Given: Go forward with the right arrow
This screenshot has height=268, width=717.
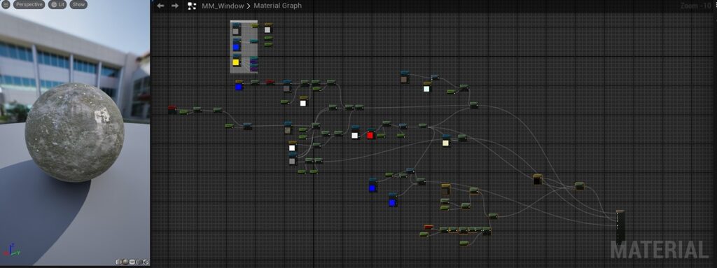Looking at the screenshot, I should (x=174, y=6).
